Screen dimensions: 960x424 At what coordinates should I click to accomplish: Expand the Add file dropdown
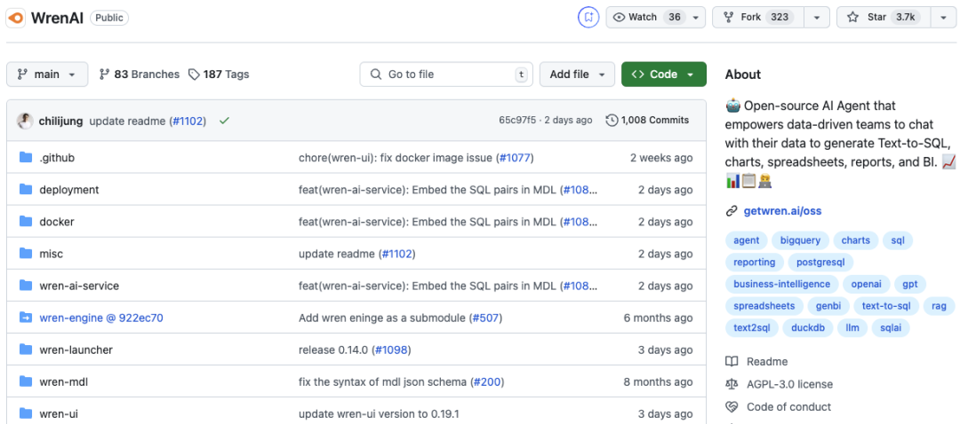coord(577,75)
